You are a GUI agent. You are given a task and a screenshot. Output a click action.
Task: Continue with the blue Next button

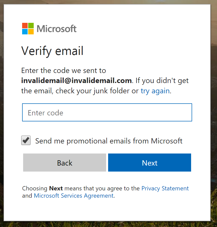coord(150,163)
